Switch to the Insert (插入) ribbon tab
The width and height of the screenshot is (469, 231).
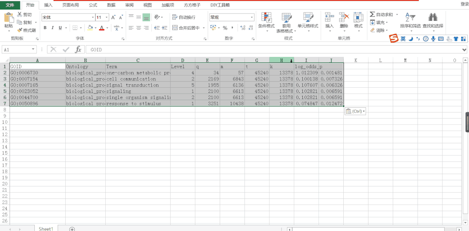[48, 5]
